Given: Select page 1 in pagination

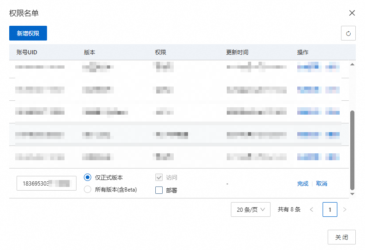Looking at the screenshot, I should [x=330, y=209].
